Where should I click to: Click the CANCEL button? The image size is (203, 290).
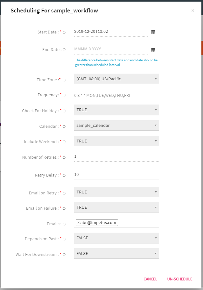[150, 279]
